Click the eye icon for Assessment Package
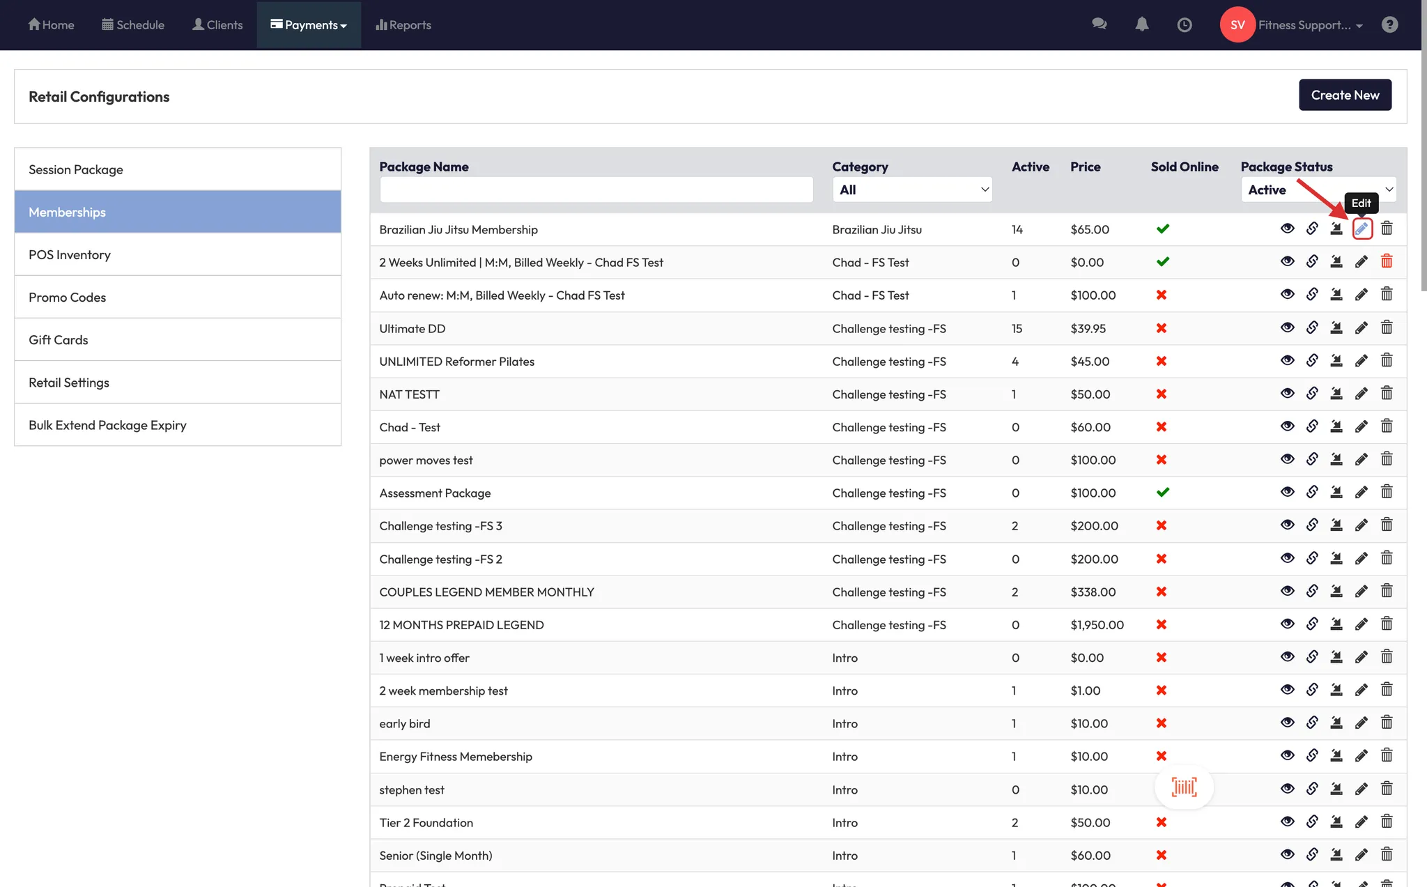 click(x=1287, y=493)
